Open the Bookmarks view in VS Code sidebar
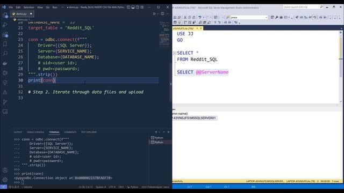 click(5, 44)
